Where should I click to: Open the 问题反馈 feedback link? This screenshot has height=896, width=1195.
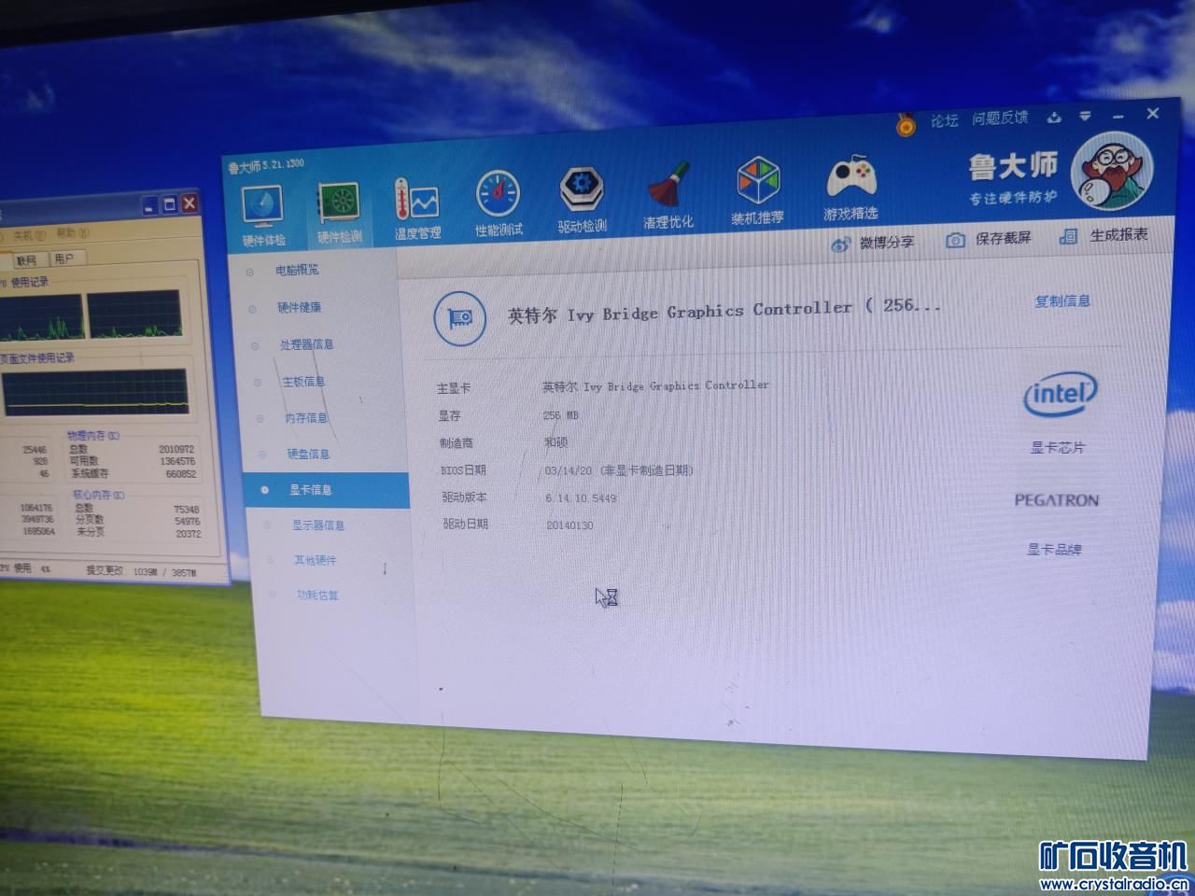tap(1000, 118)
